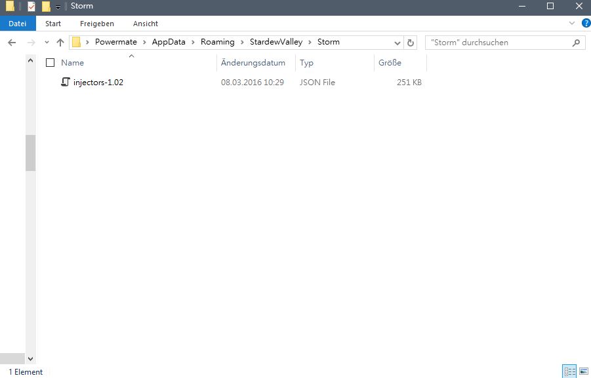The width and height of the screenshot is (591, 378).
Task: Navigate to the StardewValley breadcrumb folder
Action: pos(275,41)
